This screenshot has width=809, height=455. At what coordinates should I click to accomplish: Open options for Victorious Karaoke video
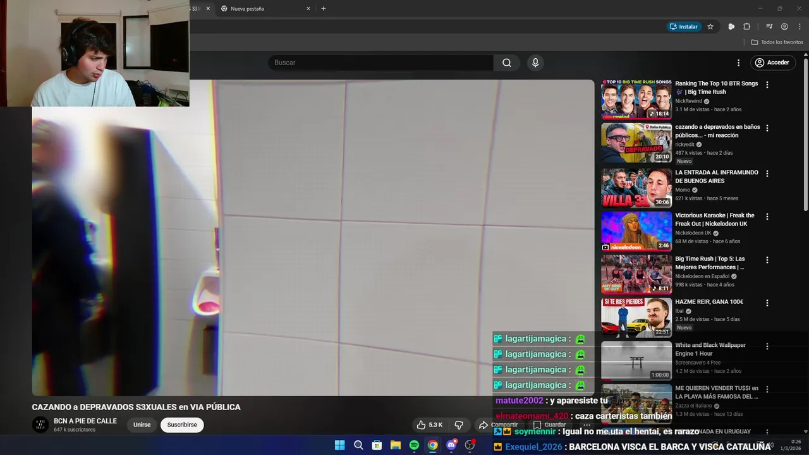click(x=767, y=216)
